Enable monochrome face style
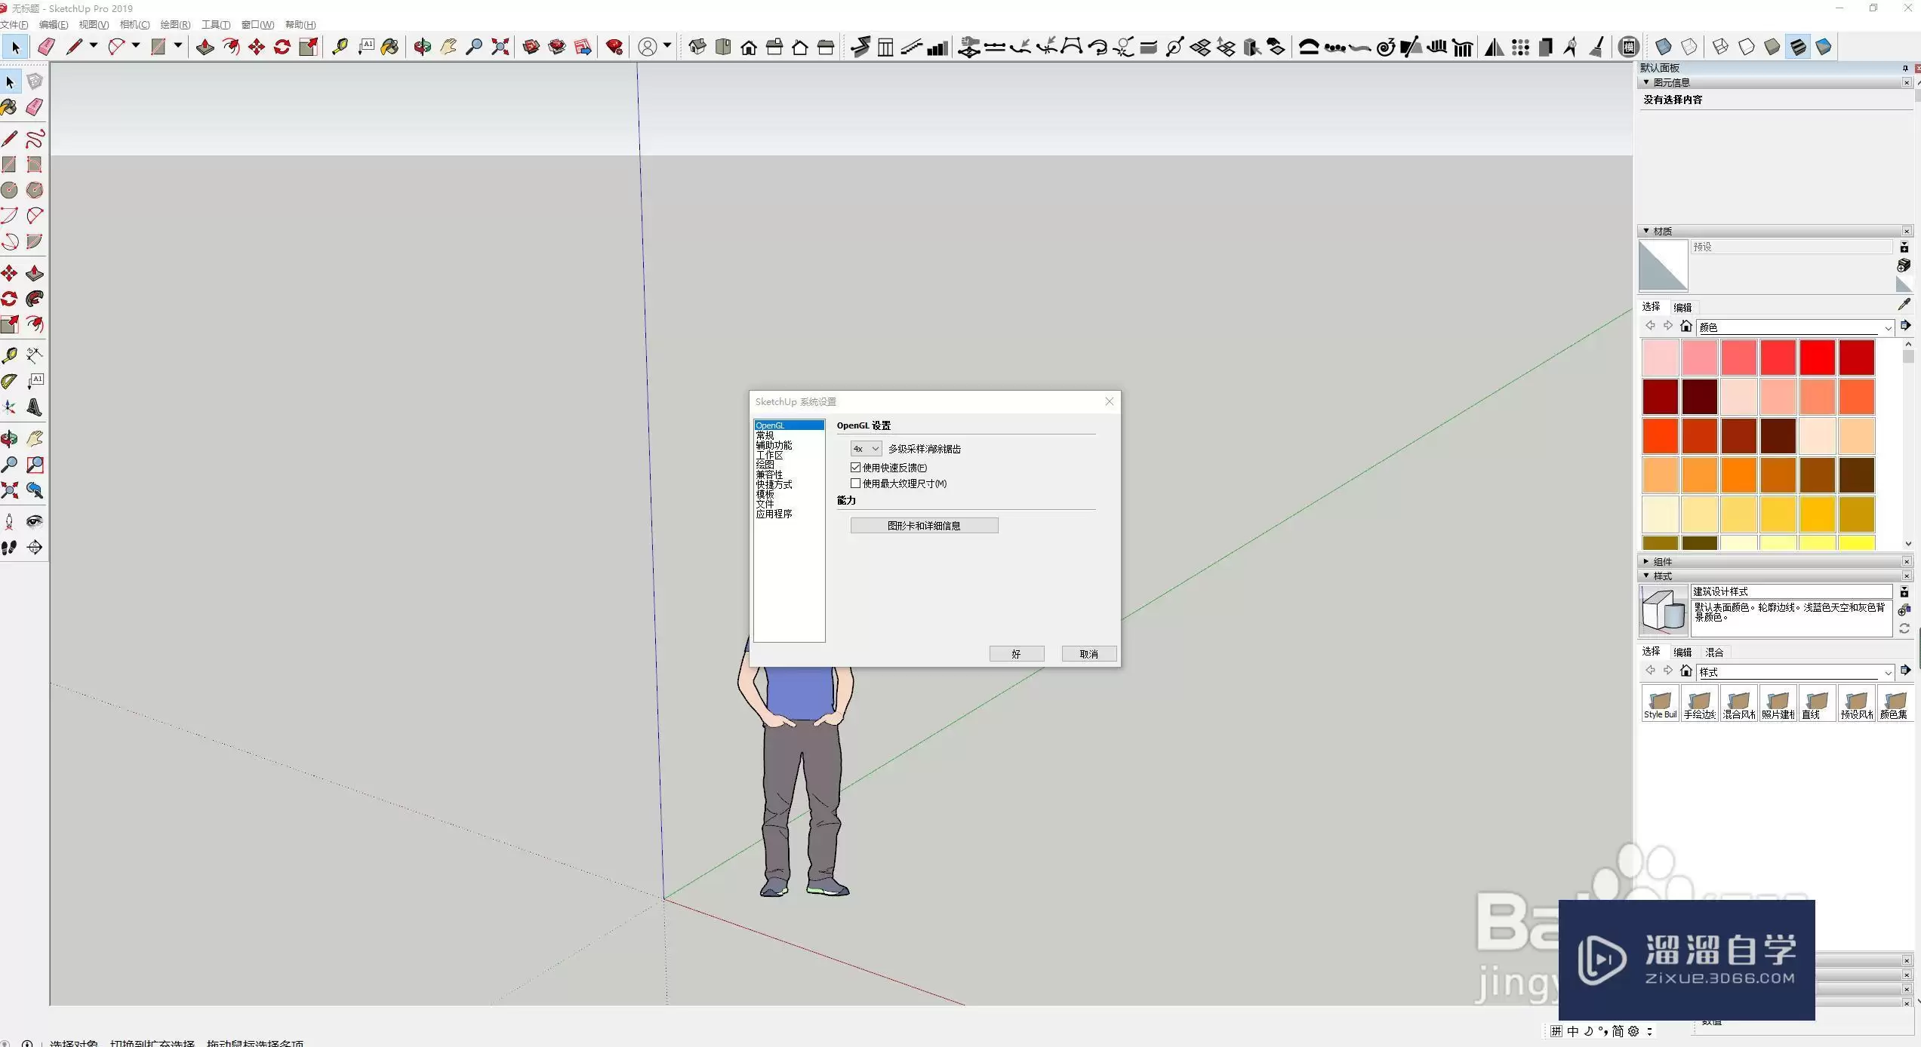 (x=1824, y=48)
